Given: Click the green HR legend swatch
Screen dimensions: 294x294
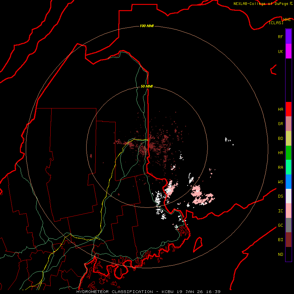Looking at the screenshot, I should [288, 153].
